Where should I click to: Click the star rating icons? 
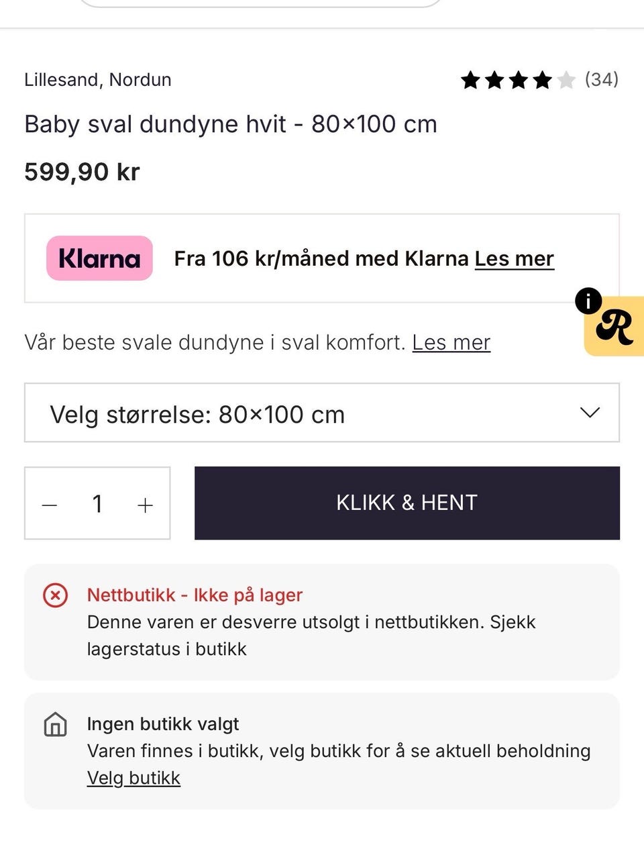click(x=517, y=81)
